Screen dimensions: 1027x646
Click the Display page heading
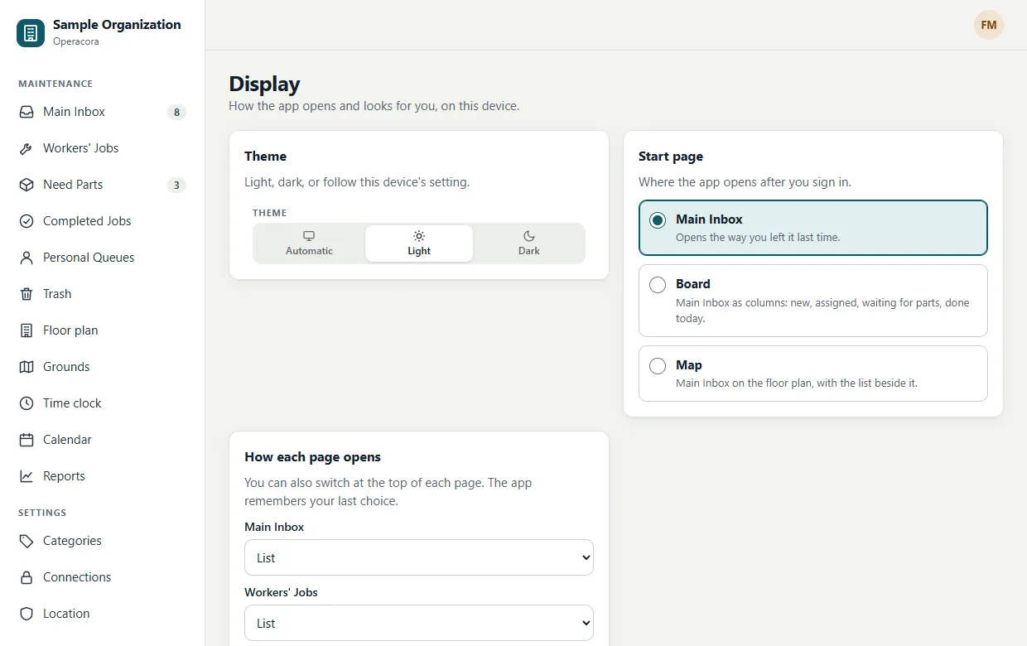(264, 84)
